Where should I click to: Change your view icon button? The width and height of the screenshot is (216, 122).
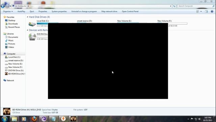coord(198,12)
